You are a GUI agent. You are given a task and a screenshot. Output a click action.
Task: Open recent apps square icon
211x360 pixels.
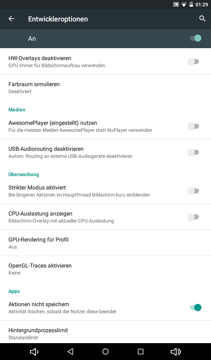pyautogui.click(x=141, y=352)
